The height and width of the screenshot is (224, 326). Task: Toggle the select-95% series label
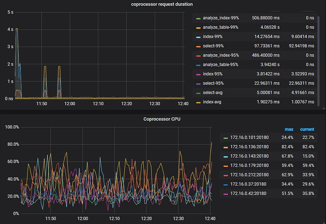(x=213, y=83)
